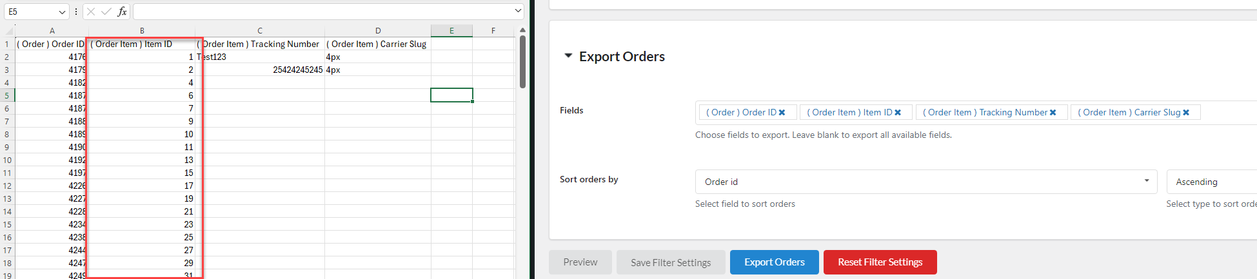This screenshot has width=1257, height=279.
Task: Click the Export Orders blue button
Action: coord(775,262)
